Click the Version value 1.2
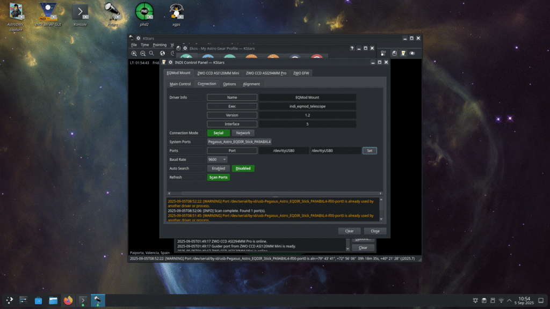 307,115
